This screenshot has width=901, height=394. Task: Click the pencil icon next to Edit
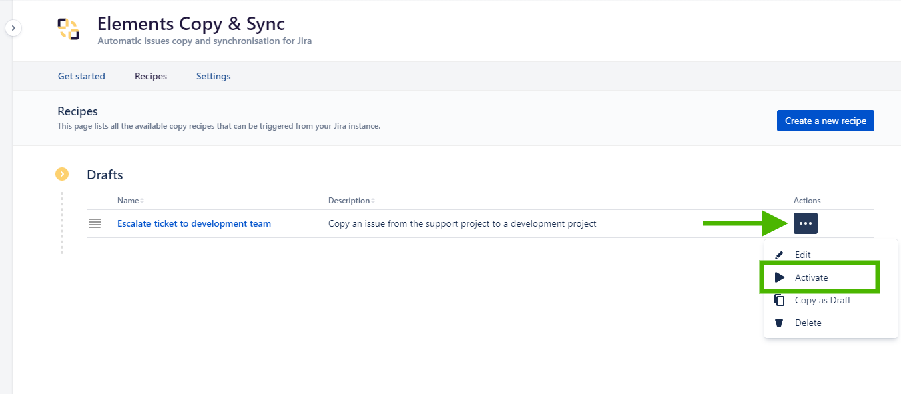[x=780, y=254]
